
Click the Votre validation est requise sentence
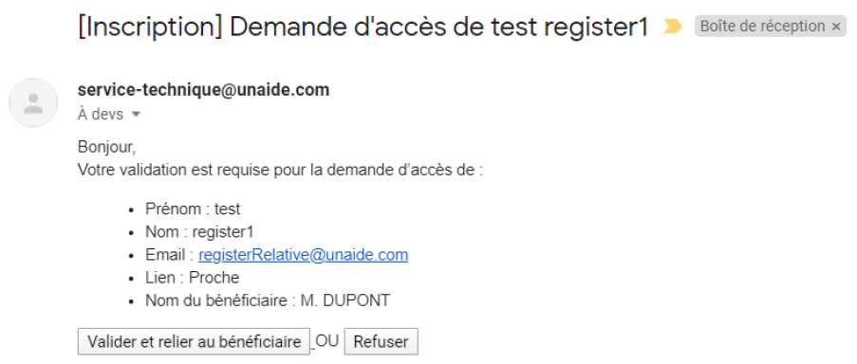point(280,171)
